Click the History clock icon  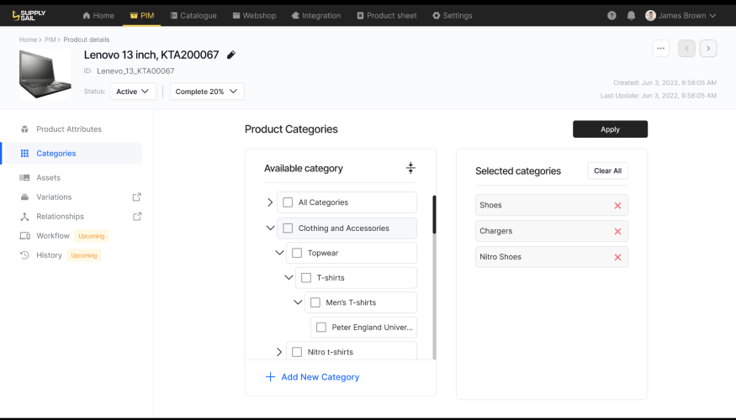(x=24, y=255)
